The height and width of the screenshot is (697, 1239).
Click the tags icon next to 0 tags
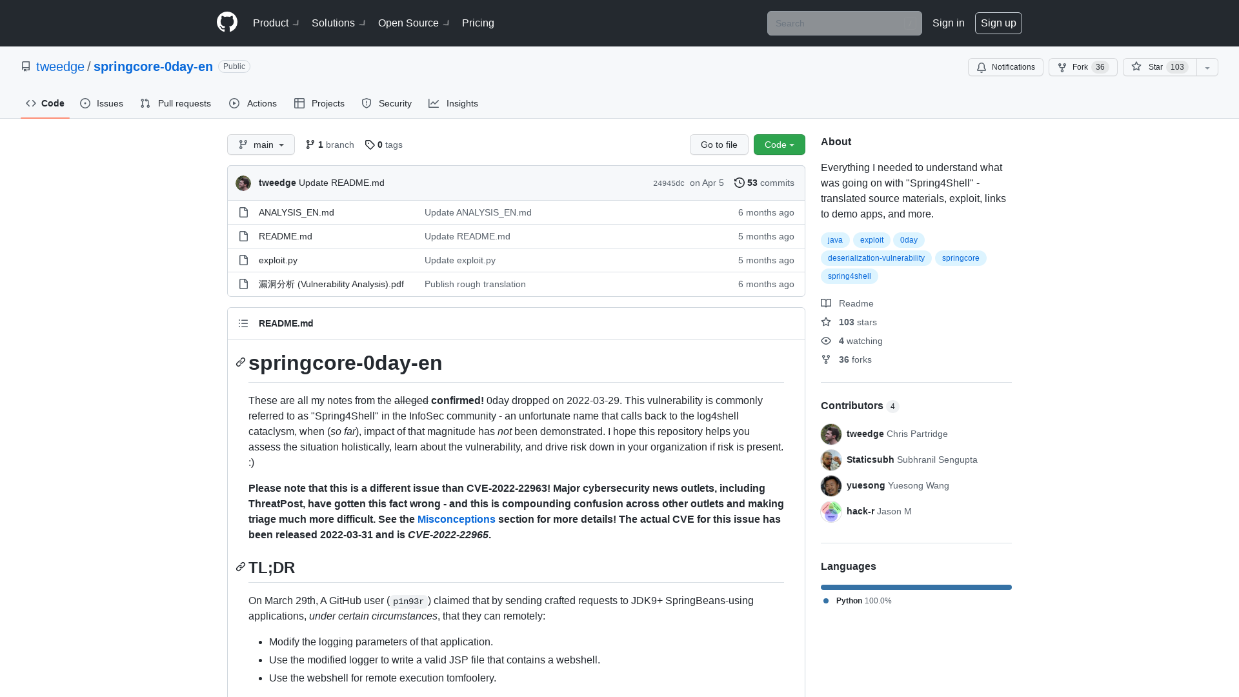coord(370,145)
